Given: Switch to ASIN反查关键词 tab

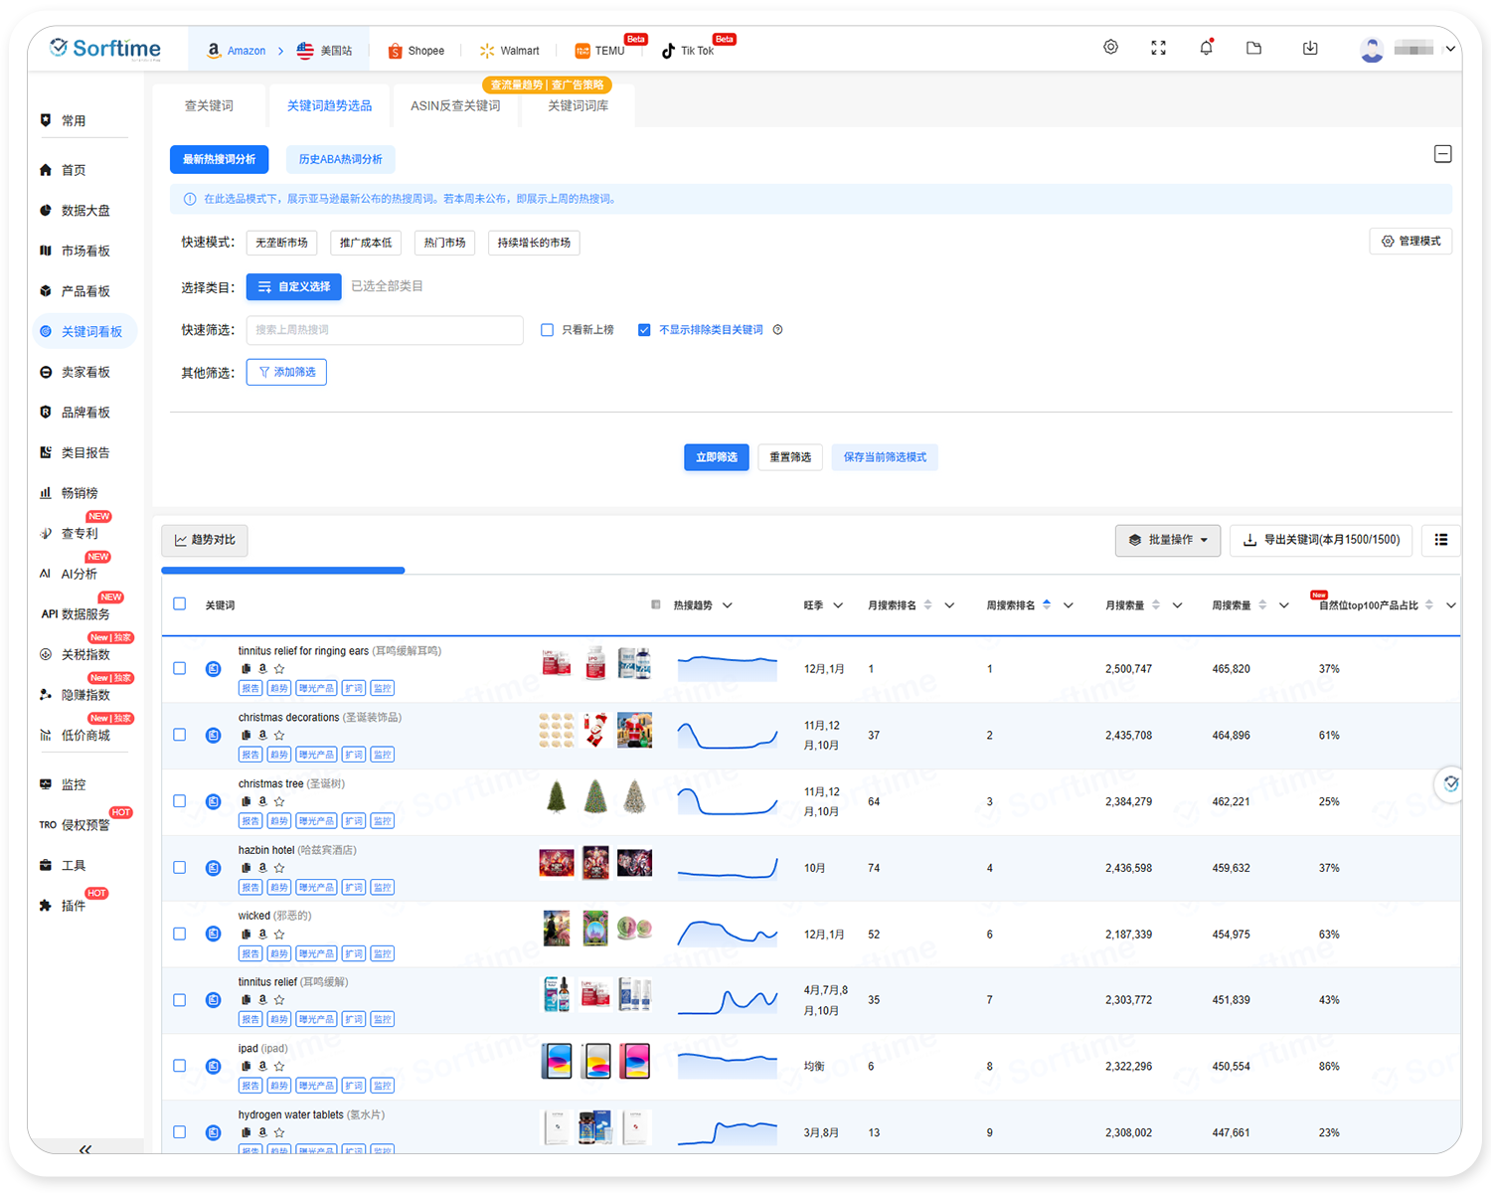Looking at the screenshot, I should pyautogui.click(x=455, y=105).
